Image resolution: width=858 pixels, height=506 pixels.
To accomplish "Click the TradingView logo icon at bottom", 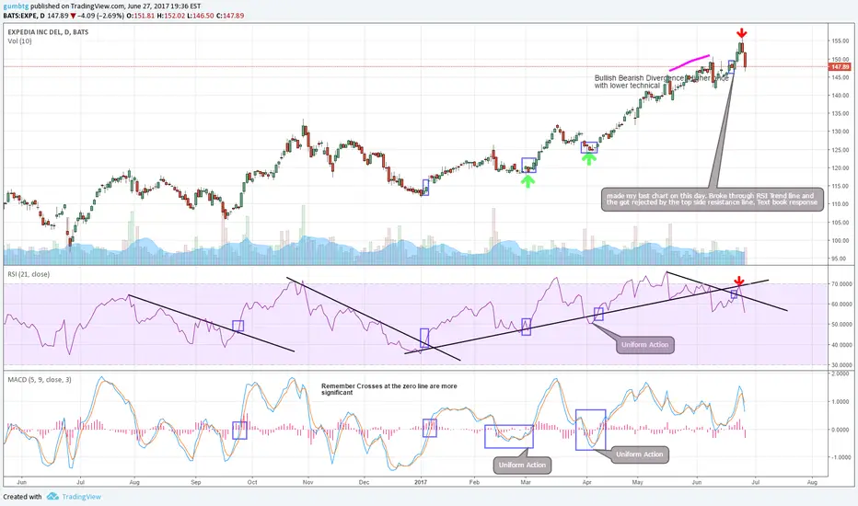I will (x=52, y=496).
